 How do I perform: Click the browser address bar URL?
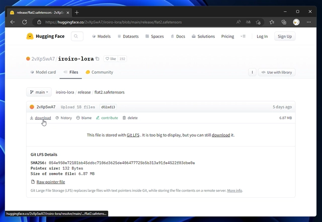(113, 22)
